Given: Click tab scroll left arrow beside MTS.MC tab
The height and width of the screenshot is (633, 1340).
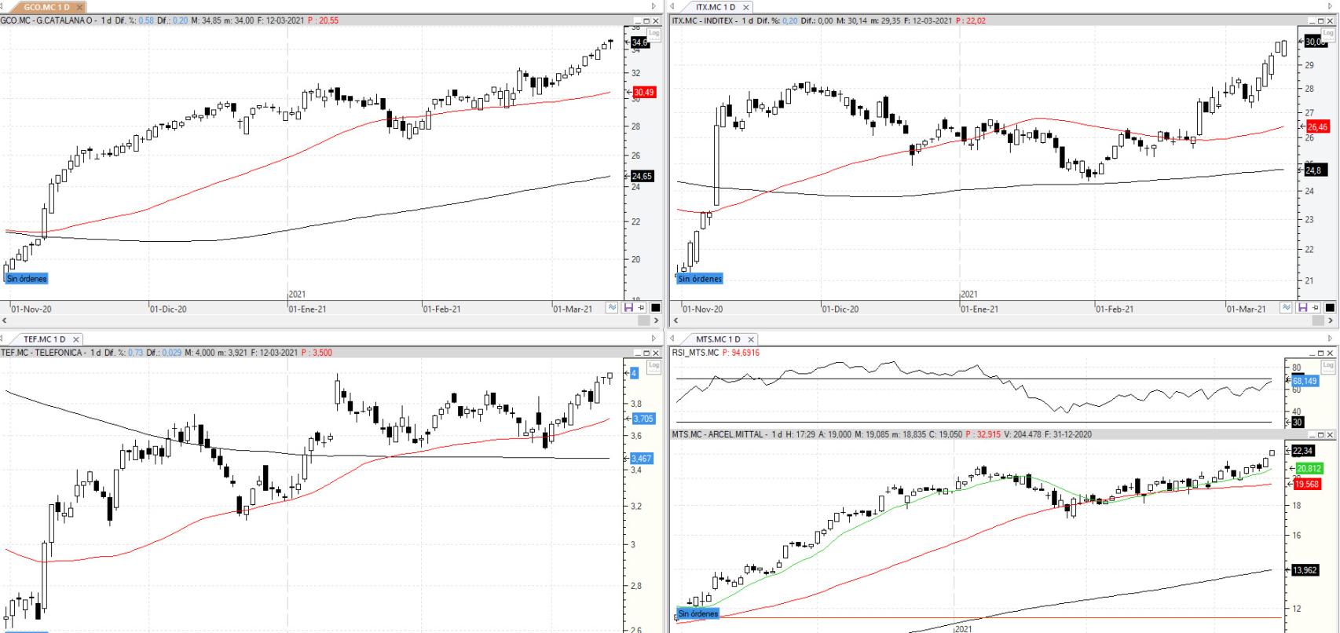Looking at the screenshot, I should 672,339.
